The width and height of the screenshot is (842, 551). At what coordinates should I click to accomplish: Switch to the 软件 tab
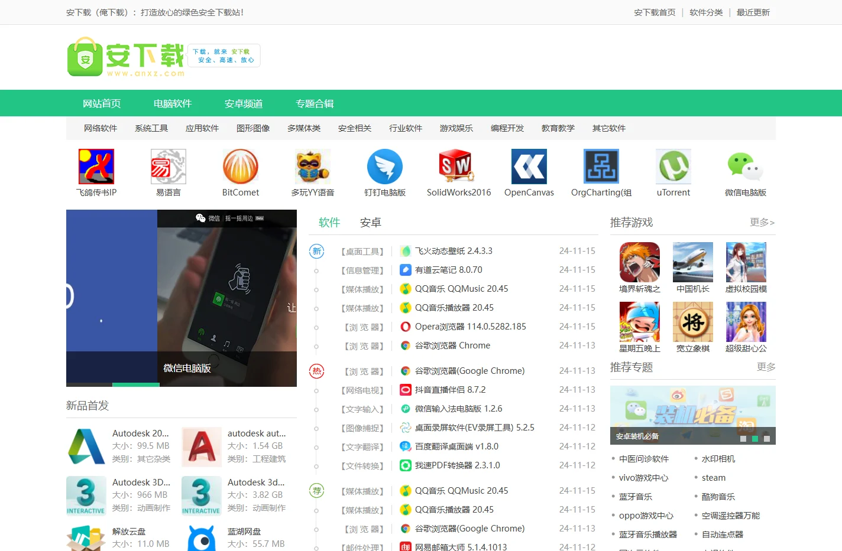329,223
